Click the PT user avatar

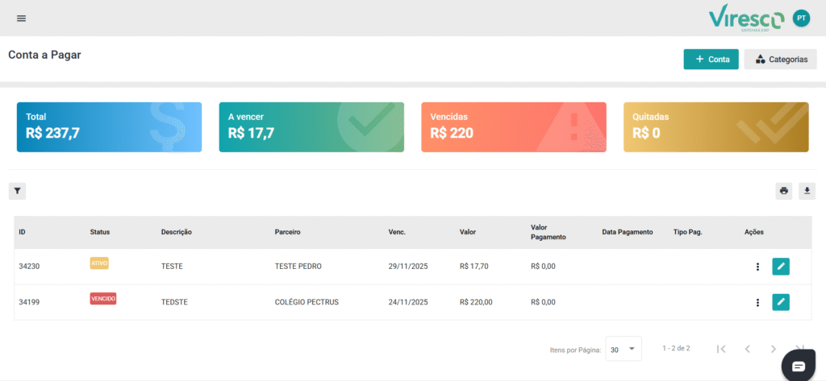pos(801,18)
